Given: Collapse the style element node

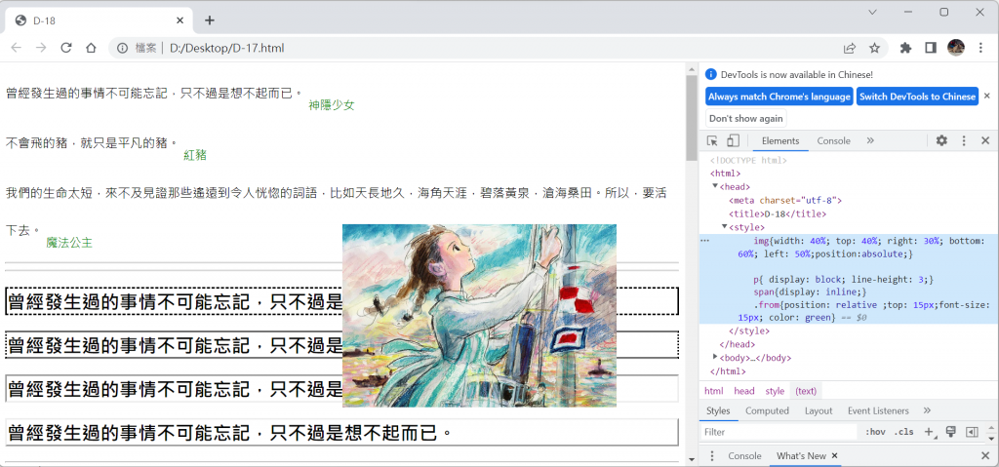Looking at the screenshot, I should point(725,226).
